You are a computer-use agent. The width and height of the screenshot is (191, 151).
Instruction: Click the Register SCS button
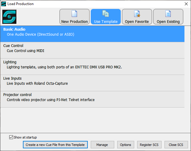point(149,145)
